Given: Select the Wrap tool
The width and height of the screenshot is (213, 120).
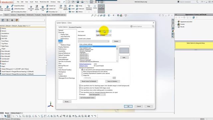Looking at the screenshot, I should (79, 6).
